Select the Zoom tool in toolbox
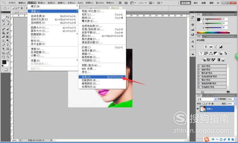Image resolution: width=238 pixels, height=143 pixels. coord(8,57)
